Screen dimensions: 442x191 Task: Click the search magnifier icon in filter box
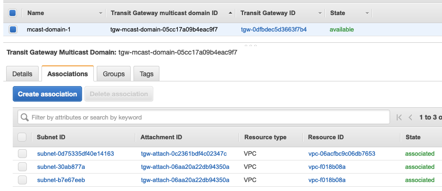coord(25,117)
